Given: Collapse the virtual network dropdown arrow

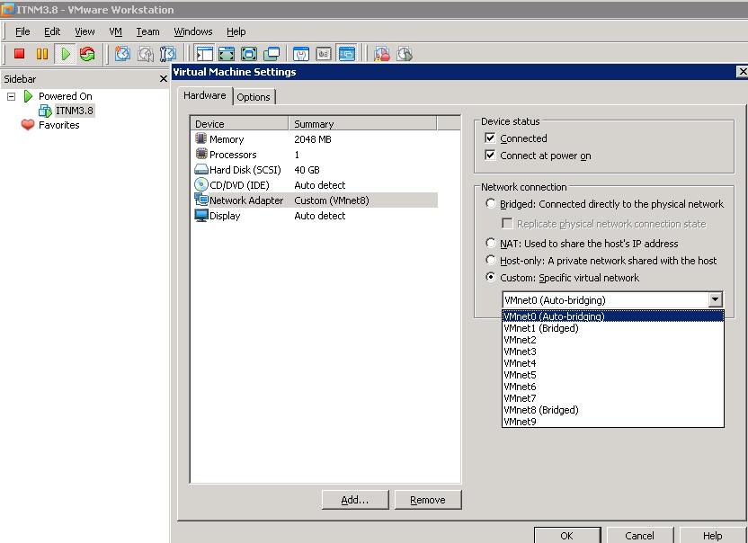Looking at the screenshot, I should coord(715,300).
